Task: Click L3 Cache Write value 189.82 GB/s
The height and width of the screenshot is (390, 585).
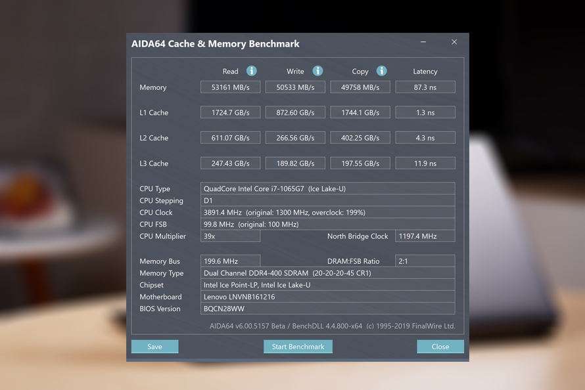Action: pos(295,163)
